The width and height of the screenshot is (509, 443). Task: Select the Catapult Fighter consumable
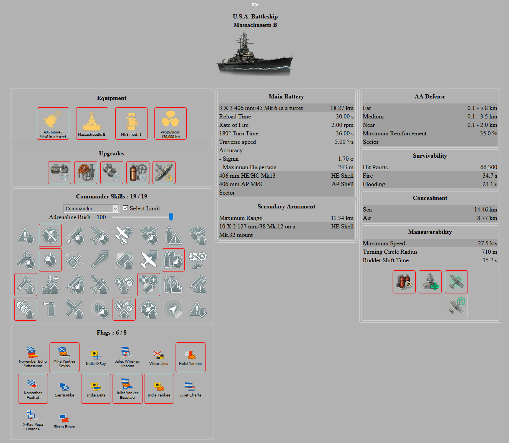pos(456,282)
